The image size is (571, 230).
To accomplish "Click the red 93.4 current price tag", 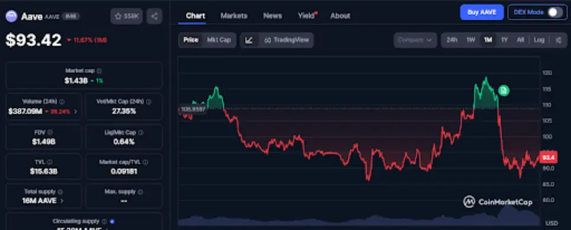I will pyautogui.click(x=548, y=158).
